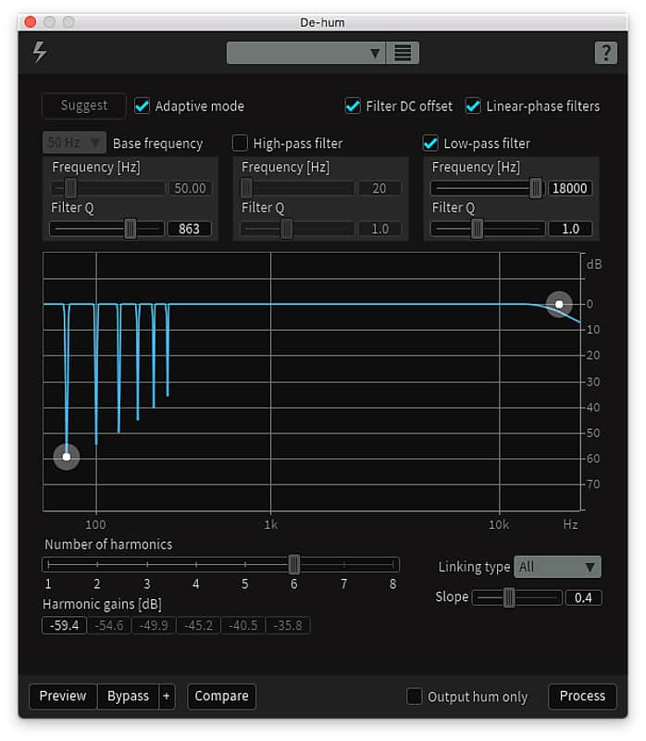Click the low-pass Filter Q slider handle
The width and height of the screenshot is (646, 741).
[x=477, y=229]
